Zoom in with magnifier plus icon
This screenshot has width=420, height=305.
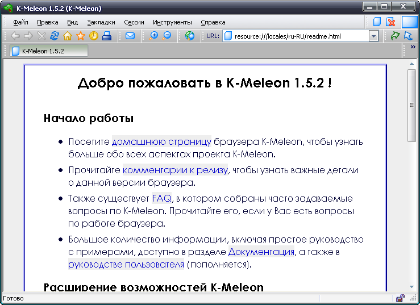point(154,36)
